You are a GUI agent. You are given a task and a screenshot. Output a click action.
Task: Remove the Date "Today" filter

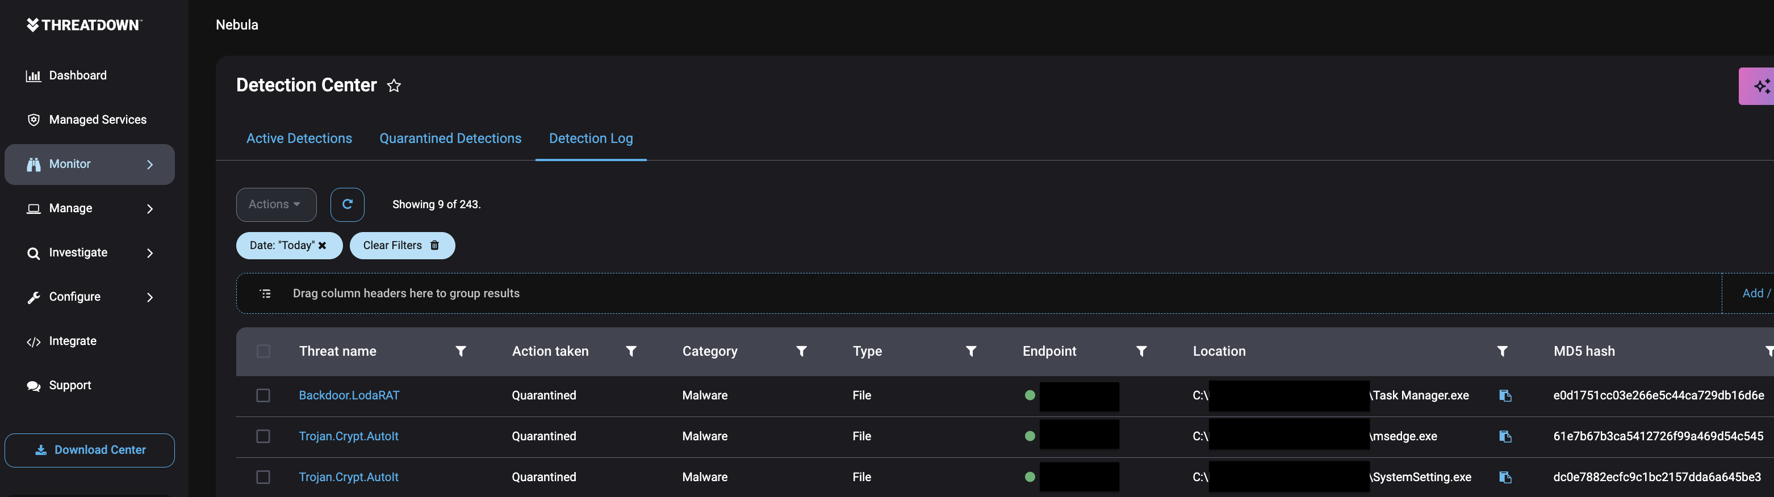pyautogui.click(x=323, y=246)
